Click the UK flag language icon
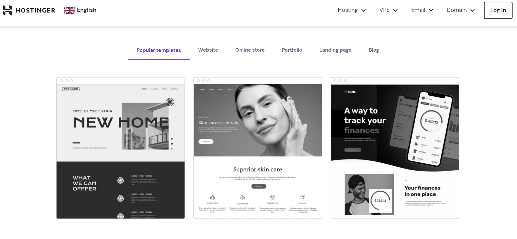This screenshot has width=517, height=239. point(70,10)
